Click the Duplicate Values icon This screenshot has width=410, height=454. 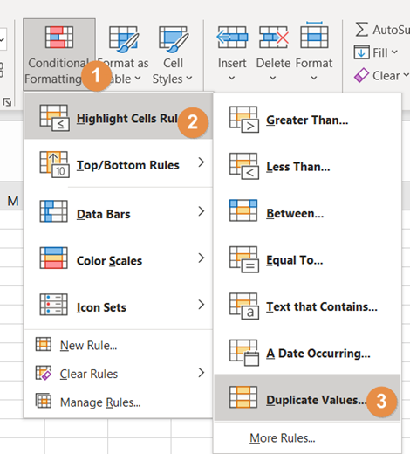pos(243,397)
